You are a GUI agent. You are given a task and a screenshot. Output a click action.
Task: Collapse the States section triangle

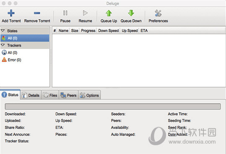[3, 30]
